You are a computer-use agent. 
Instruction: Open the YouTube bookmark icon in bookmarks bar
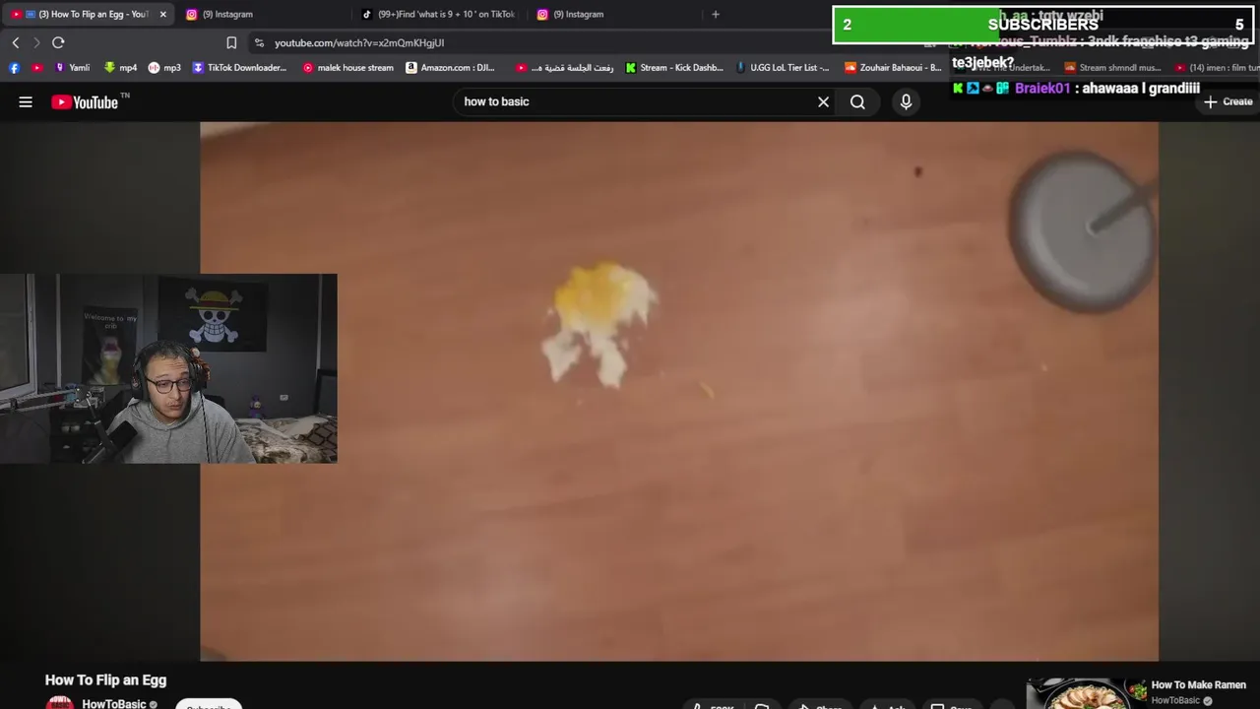pos(36,68)
